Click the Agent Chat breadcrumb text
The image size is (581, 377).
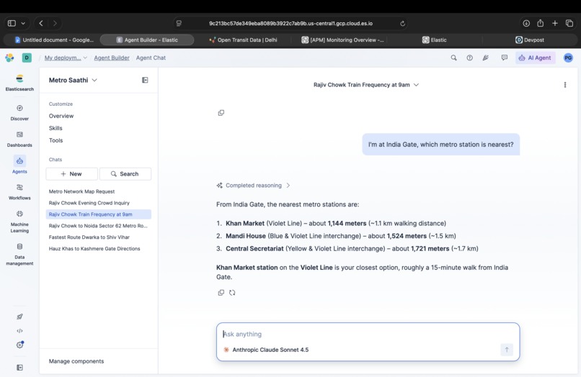click(151, 58)
